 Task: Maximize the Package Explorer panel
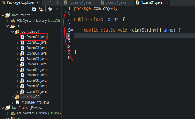[x=56, y=2]
